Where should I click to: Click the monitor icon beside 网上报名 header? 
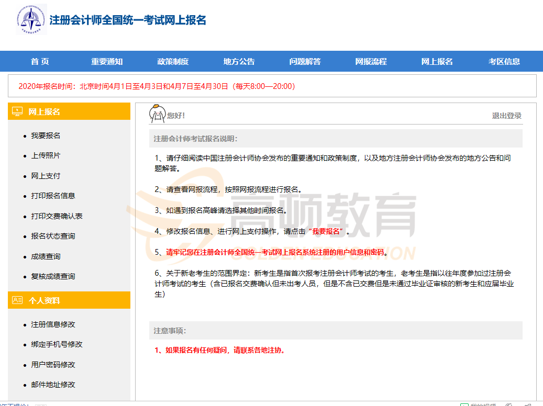tap(17, 111)
